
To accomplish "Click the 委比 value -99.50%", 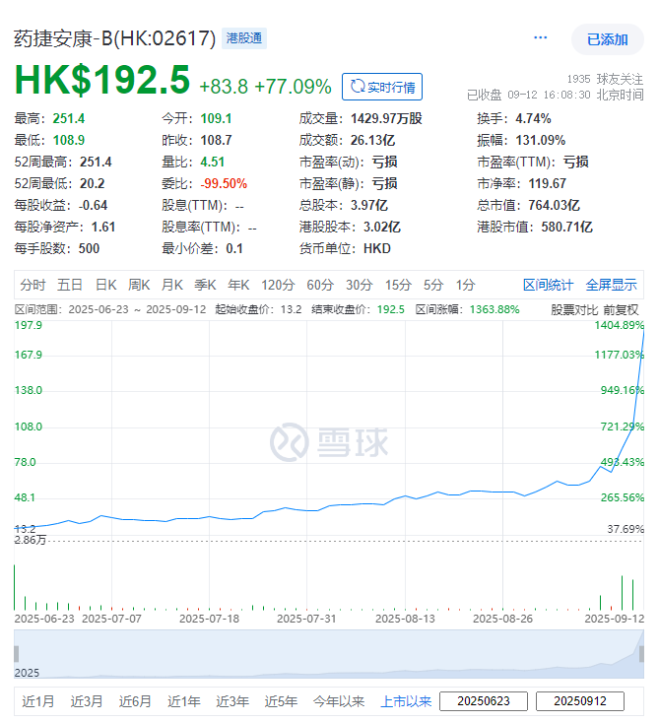I will point(224,184).
